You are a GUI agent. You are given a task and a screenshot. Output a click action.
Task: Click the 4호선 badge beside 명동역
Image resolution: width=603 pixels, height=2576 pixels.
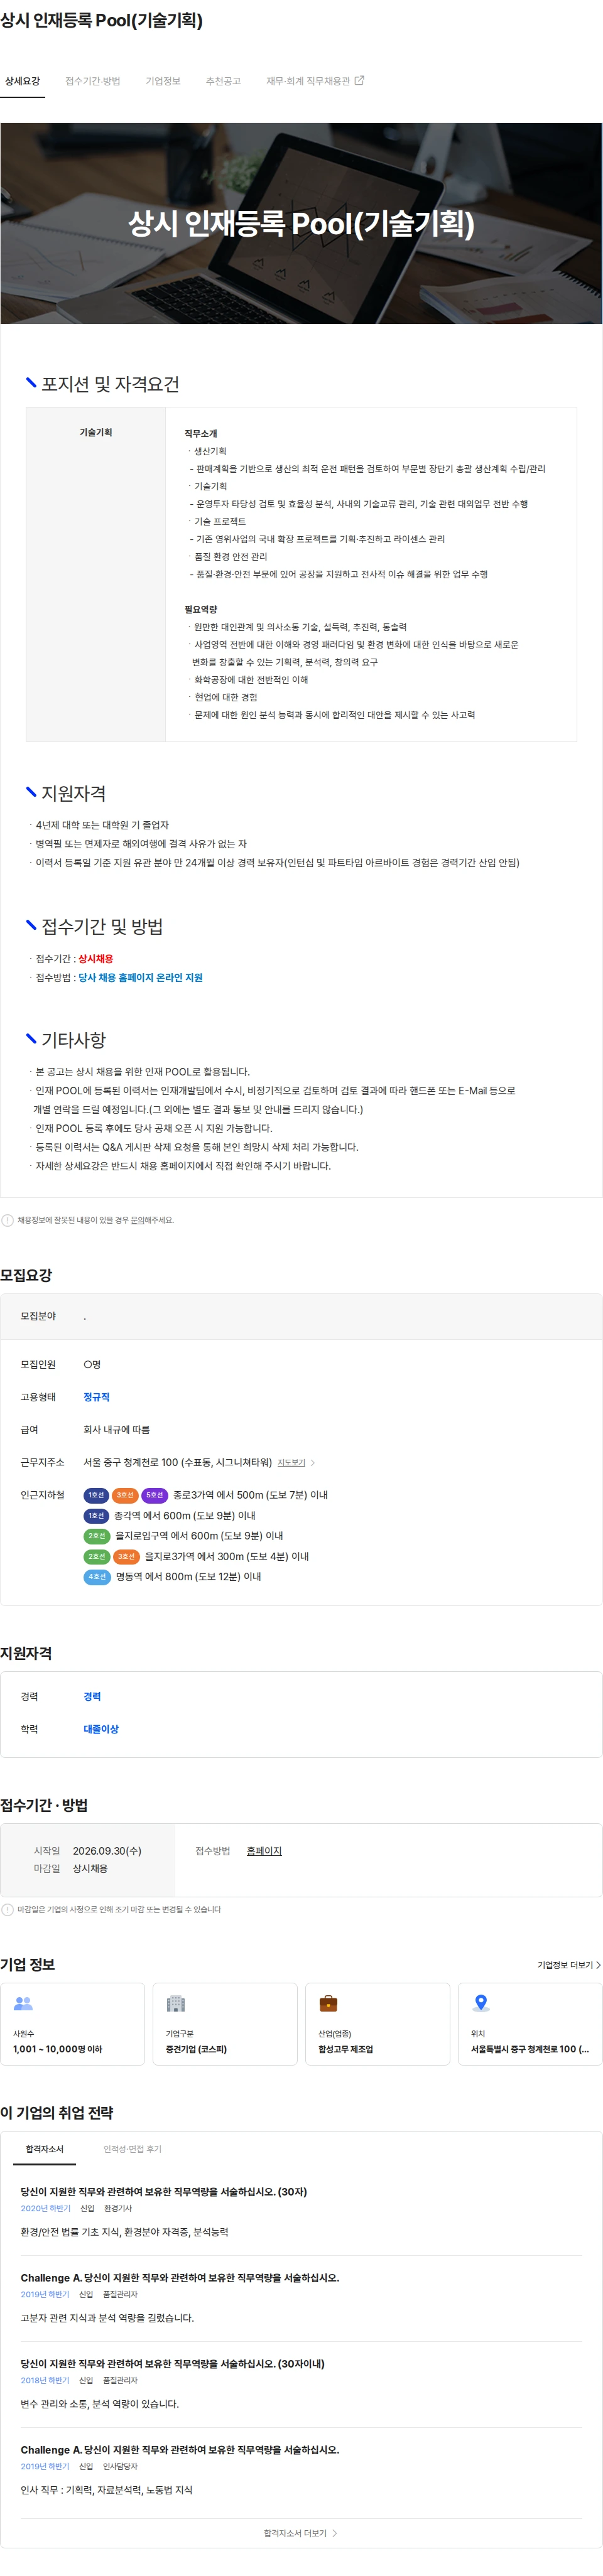coord(96,1577)
